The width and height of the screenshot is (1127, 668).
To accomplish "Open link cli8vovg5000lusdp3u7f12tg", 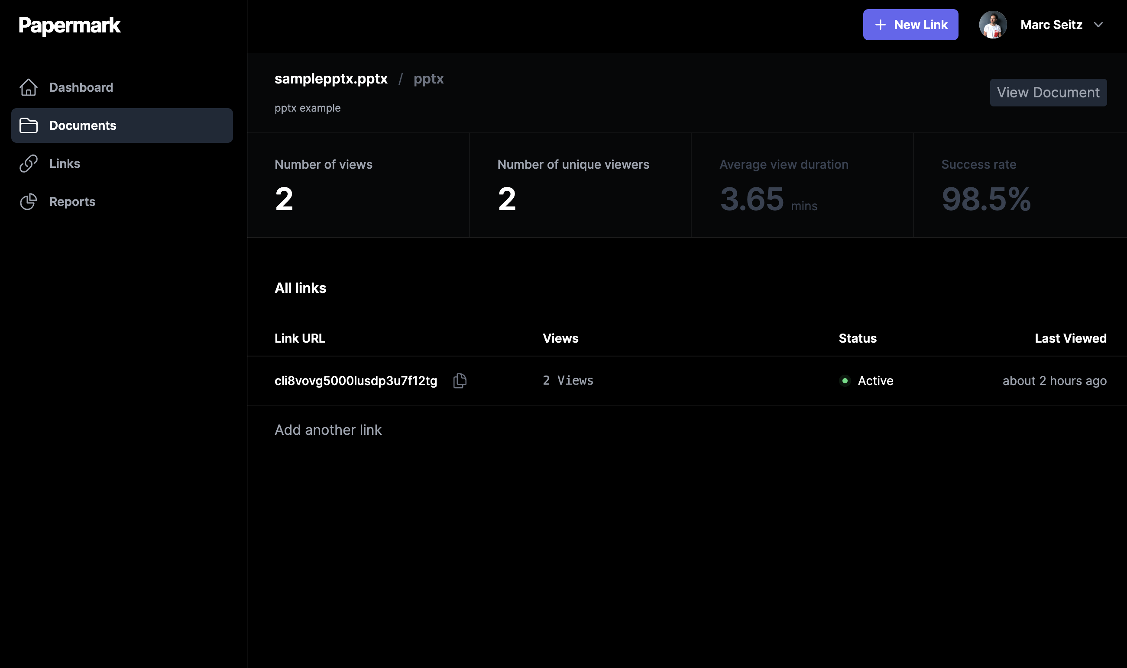I will (x=356, y=381).
